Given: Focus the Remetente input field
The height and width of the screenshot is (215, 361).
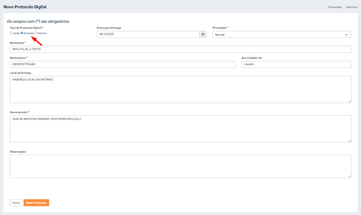Looking at the screenshot, I should [x=180, y=49].
